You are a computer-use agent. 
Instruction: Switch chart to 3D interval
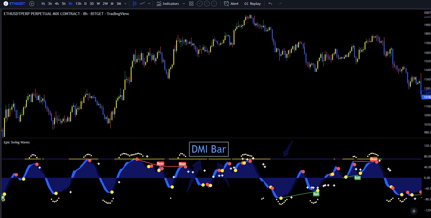92,4
